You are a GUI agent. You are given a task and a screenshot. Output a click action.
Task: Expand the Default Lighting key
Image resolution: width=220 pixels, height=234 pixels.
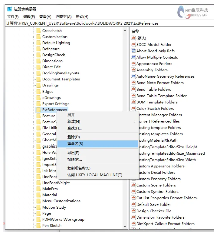pos(33,43)
